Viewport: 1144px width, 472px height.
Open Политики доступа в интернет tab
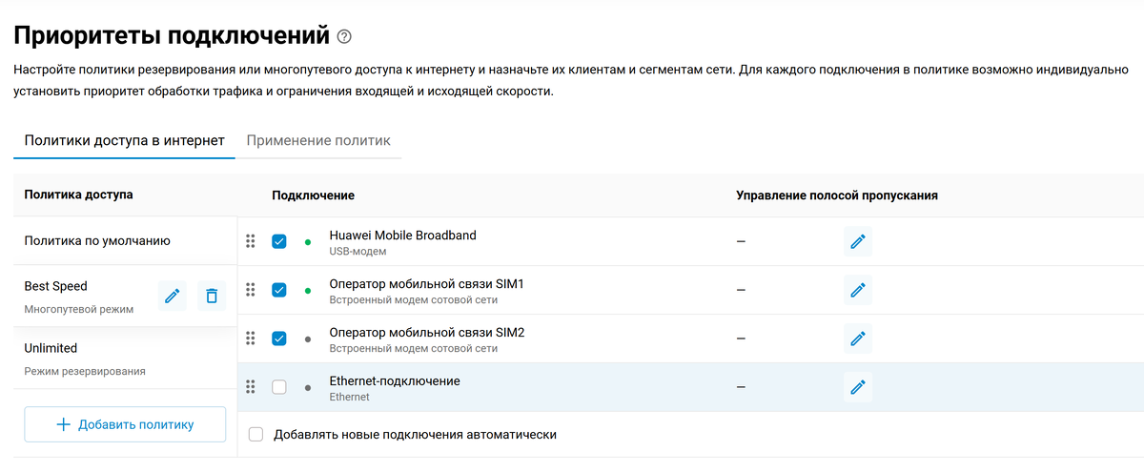tap(124, 141)
